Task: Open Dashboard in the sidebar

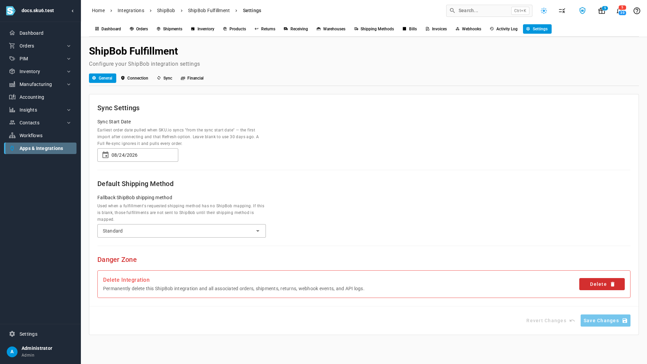Action: (x=40, y=33)
